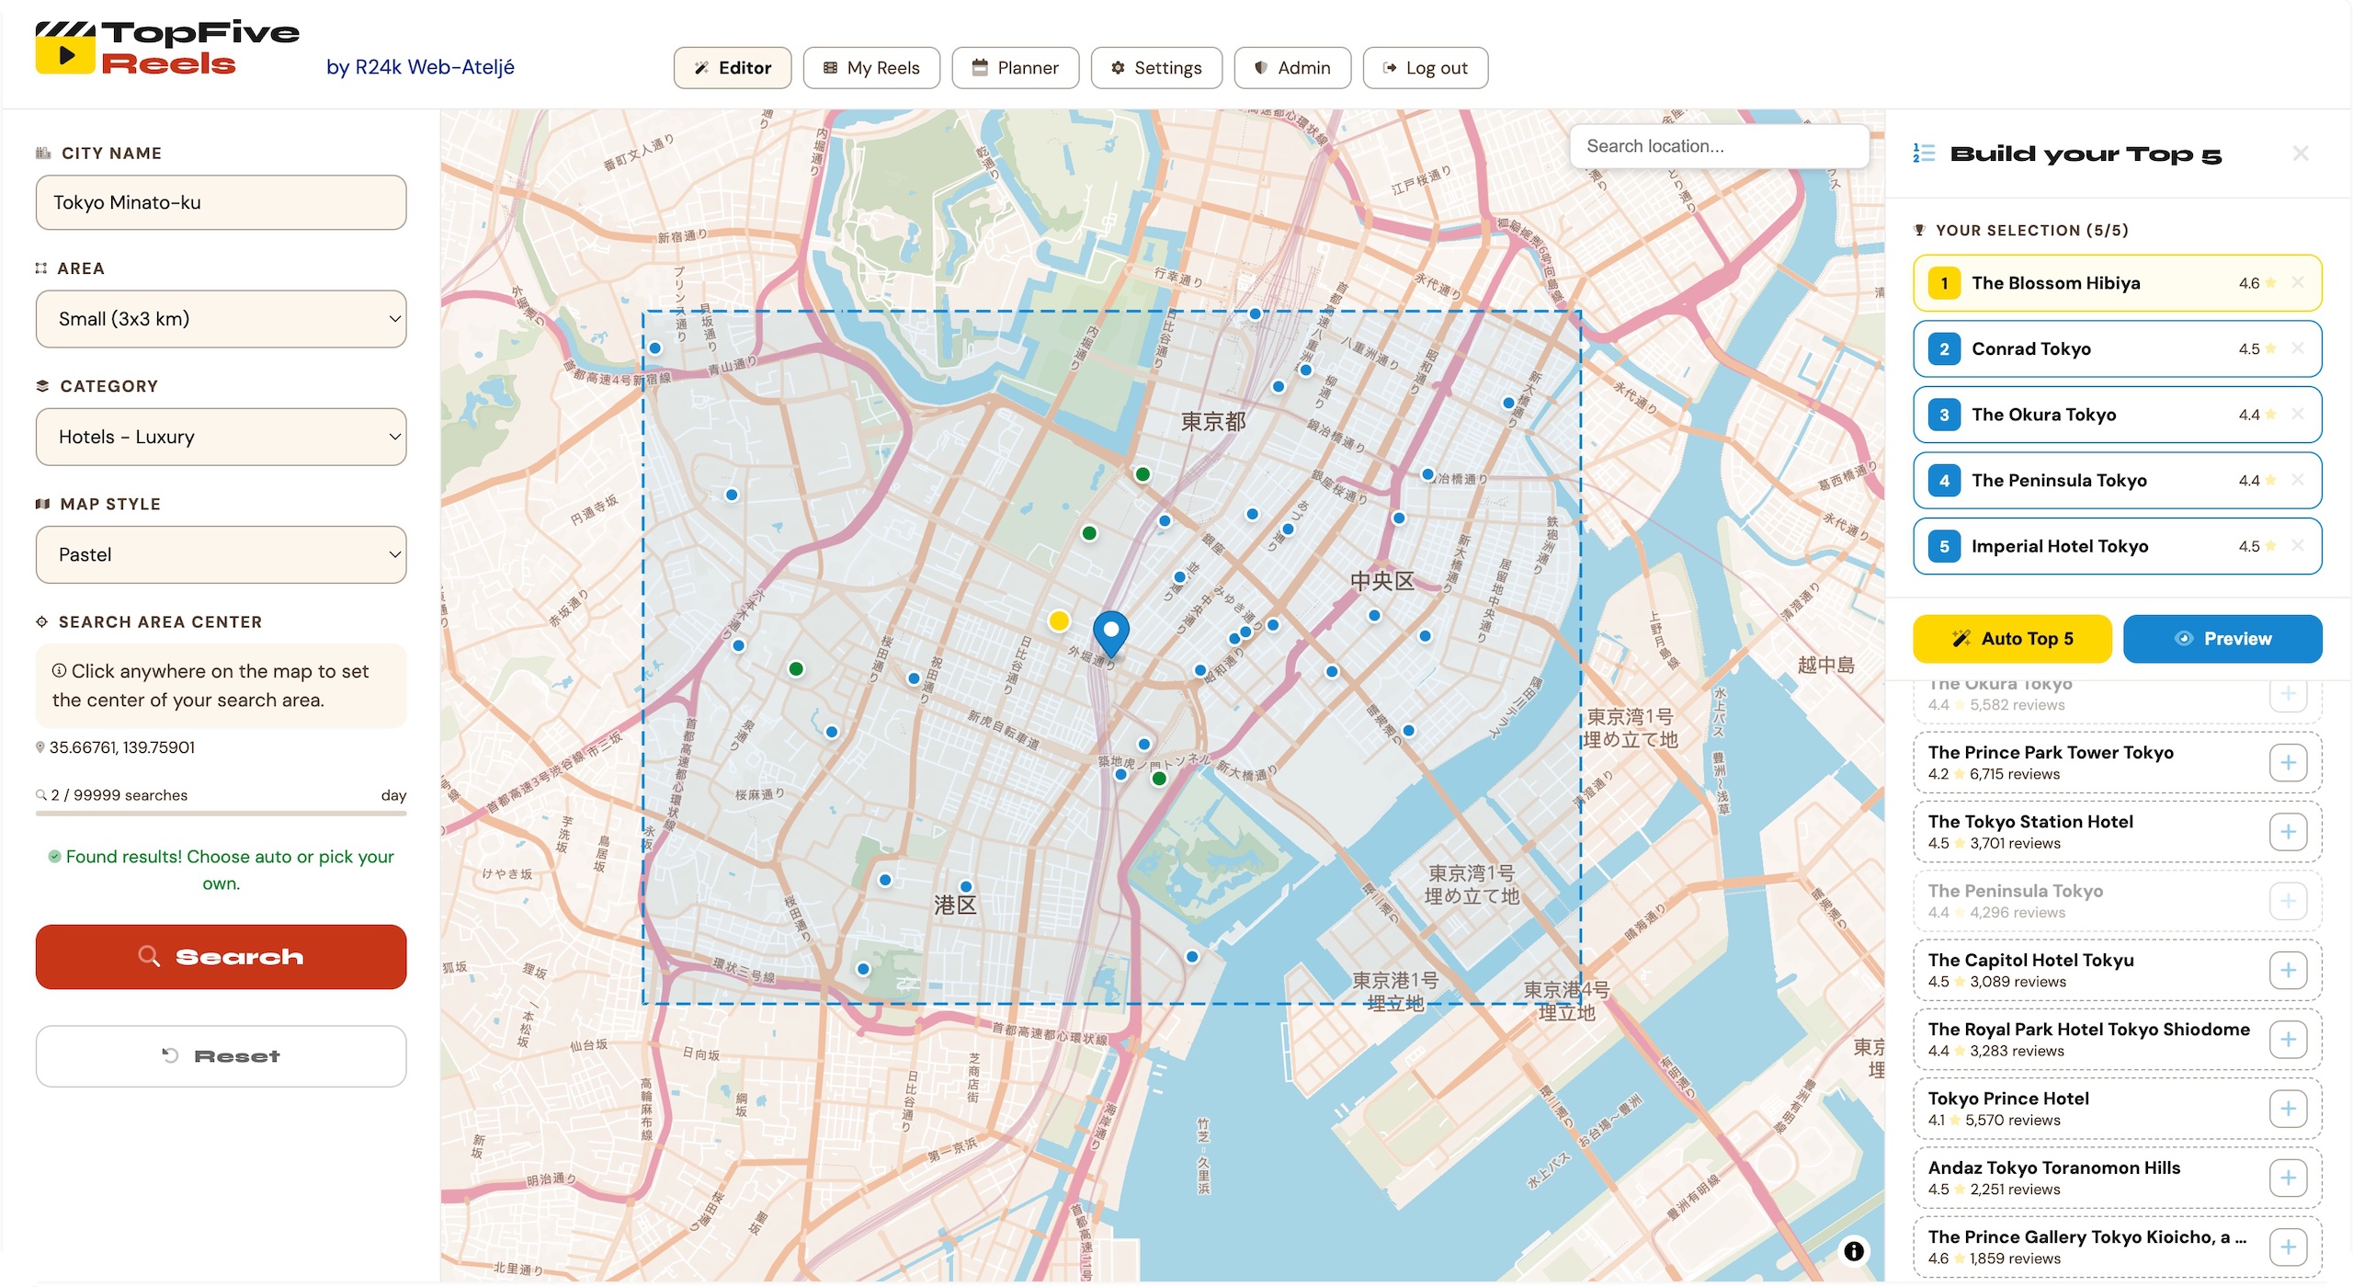Open the Area size dropdown
Screen dimensions: 2353x1287
click(221, 318)
